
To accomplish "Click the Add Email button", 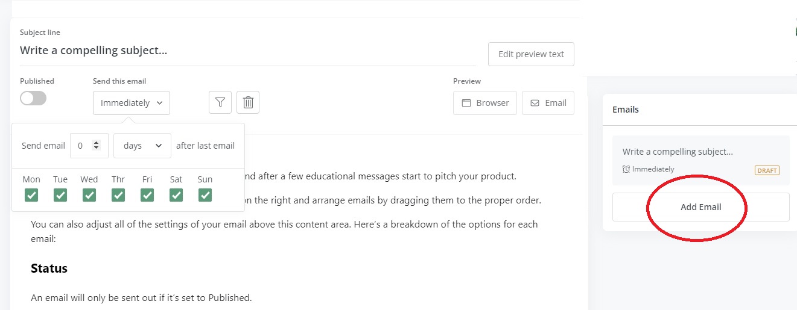I will 700,207.
